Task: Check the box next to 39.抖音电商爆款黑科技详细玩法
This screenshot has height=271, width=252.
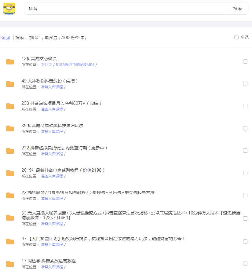Action: 245,128
